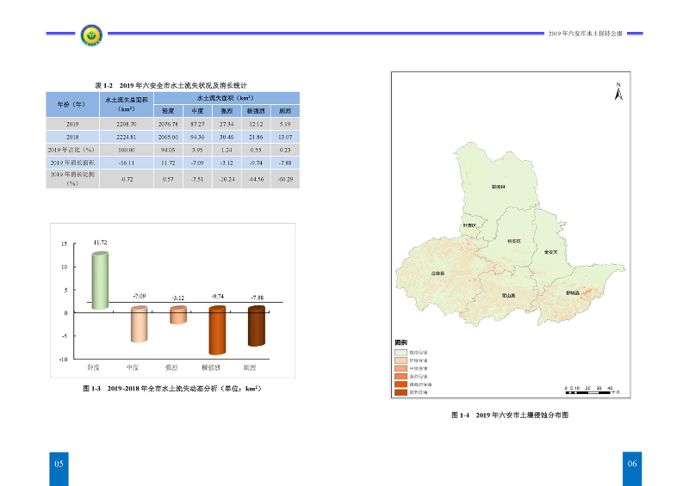Click the top light green legend swatch

[400, 353]
